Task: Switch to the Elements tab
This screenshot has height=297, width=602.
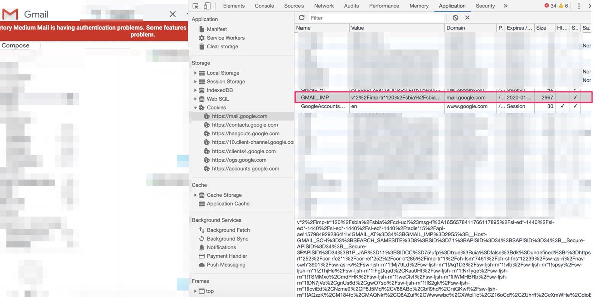Action: [x=234, y=6]
